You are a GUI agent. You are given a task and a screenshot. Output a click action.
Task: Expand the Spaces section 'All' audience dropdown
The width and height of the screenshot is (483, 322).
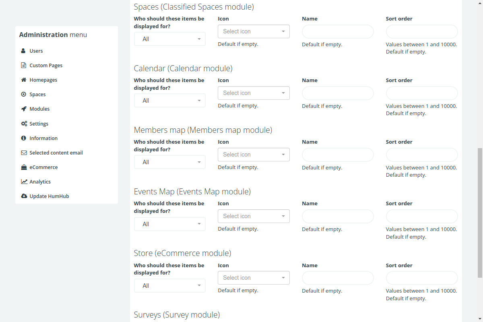[169, 39]
